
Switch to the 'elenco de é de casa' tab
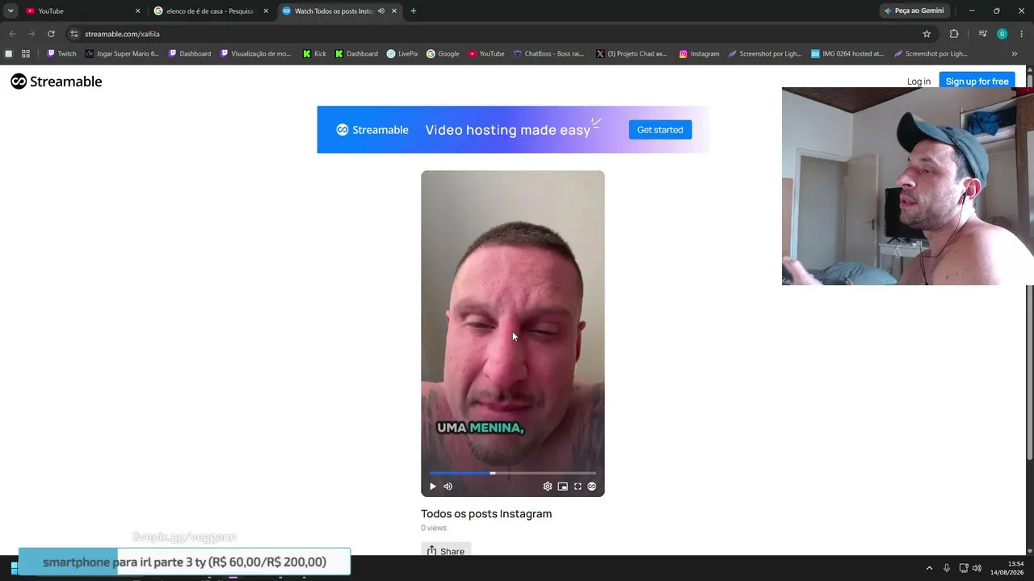[x=208, y=11]
